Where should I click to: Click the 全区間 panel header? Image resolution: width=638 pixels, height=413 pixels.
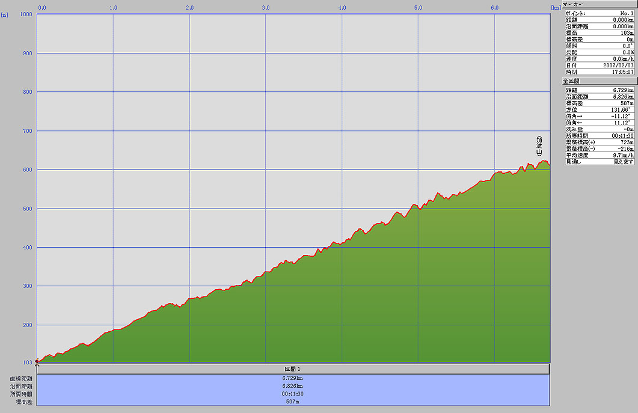point(599,81)
